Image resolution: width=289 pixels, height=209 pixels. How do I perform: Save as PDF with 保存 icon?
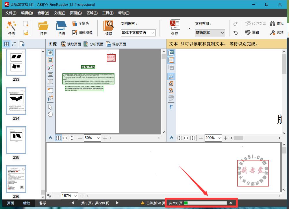(175, 28)
